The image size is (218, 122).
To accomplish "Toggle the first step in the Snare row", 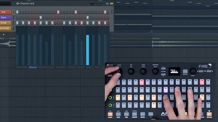I will coord(17,18).
